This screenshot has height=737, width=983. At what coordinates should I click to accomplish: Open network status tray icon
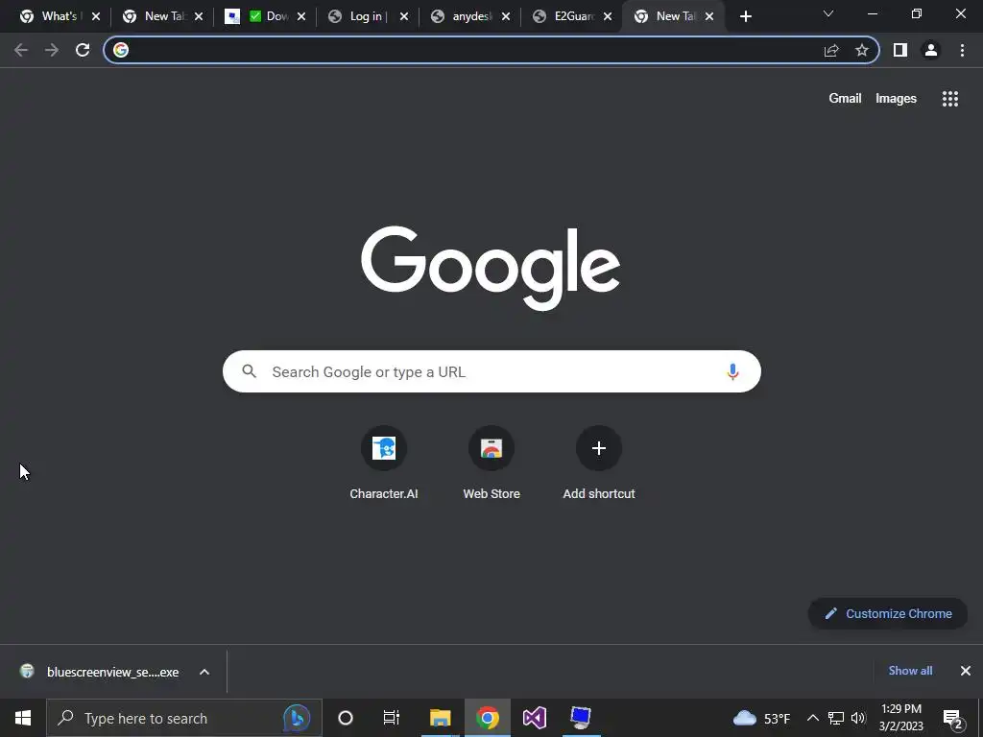[x=836, y=718]
